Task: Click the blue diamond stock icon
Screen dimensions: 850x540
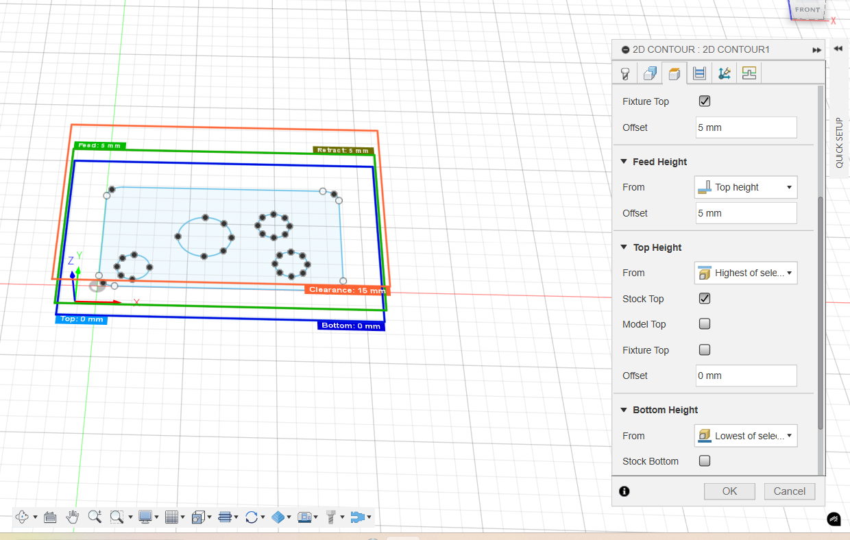Action: (x=278, y=517)
